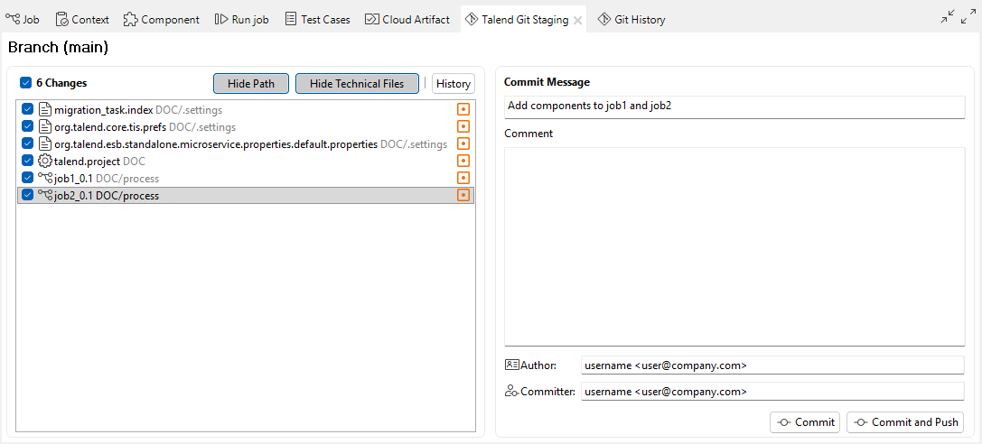Viewport: 982px width, 444px height.
Task: Click the Hide Technical Files button
Action: 357,83
